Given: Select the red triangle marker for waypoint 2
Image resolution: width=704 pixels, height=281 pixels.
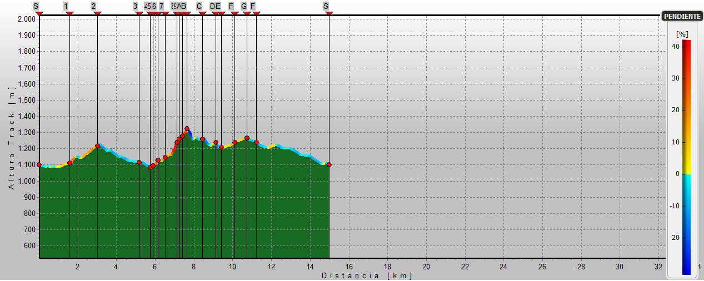Looking at the screenshot, I should [97, 14].
